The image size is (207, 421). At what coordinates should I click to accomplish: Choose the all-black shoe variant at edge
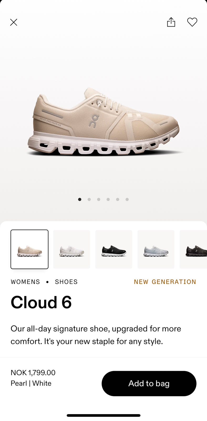pos(194,249)
